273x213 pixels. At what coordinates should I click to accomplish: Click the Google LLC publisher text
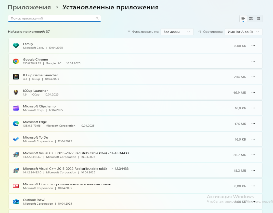[54, 63]
